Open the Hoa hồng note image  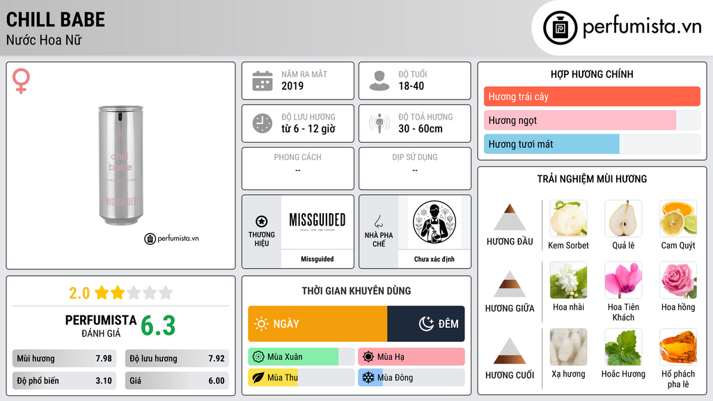click(x=678, y=280)
